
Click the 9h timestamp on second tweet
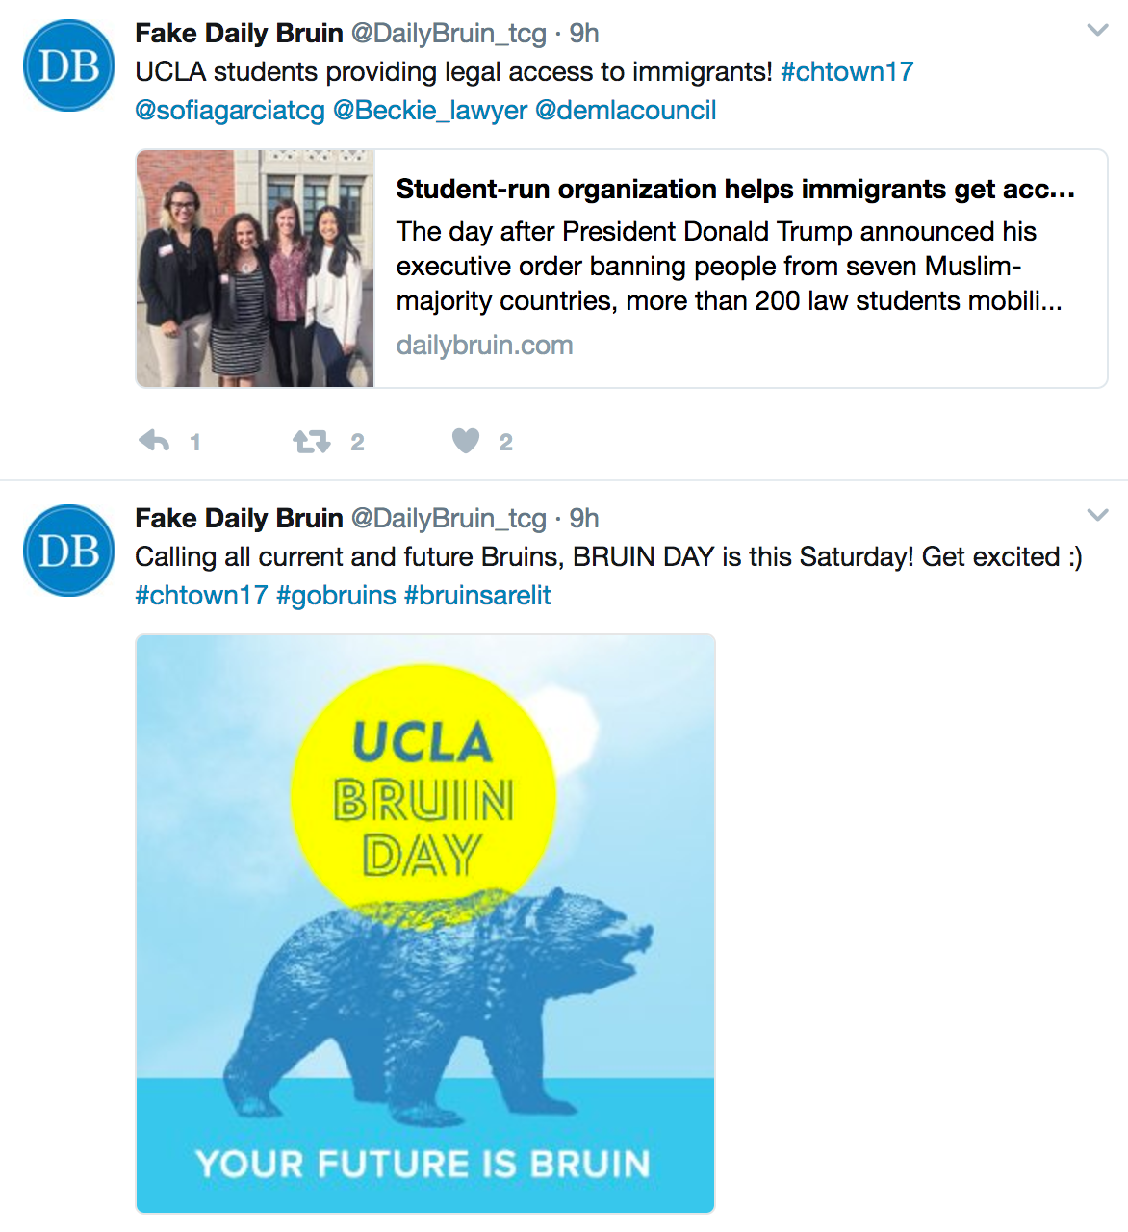(584, 519)
